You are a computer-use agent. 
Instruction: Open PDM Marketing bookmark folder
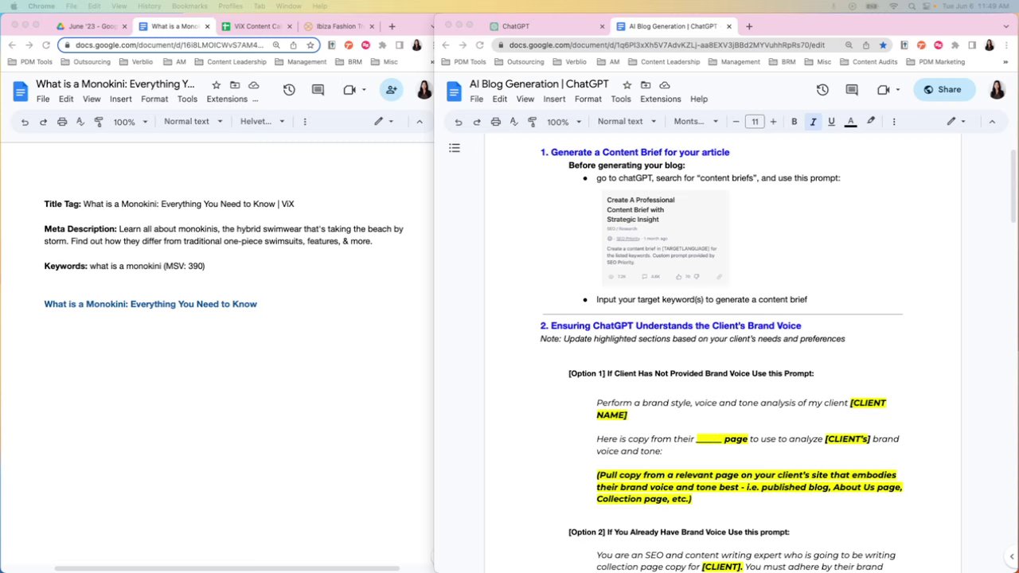pyautogui.click(x=935, y=61)
